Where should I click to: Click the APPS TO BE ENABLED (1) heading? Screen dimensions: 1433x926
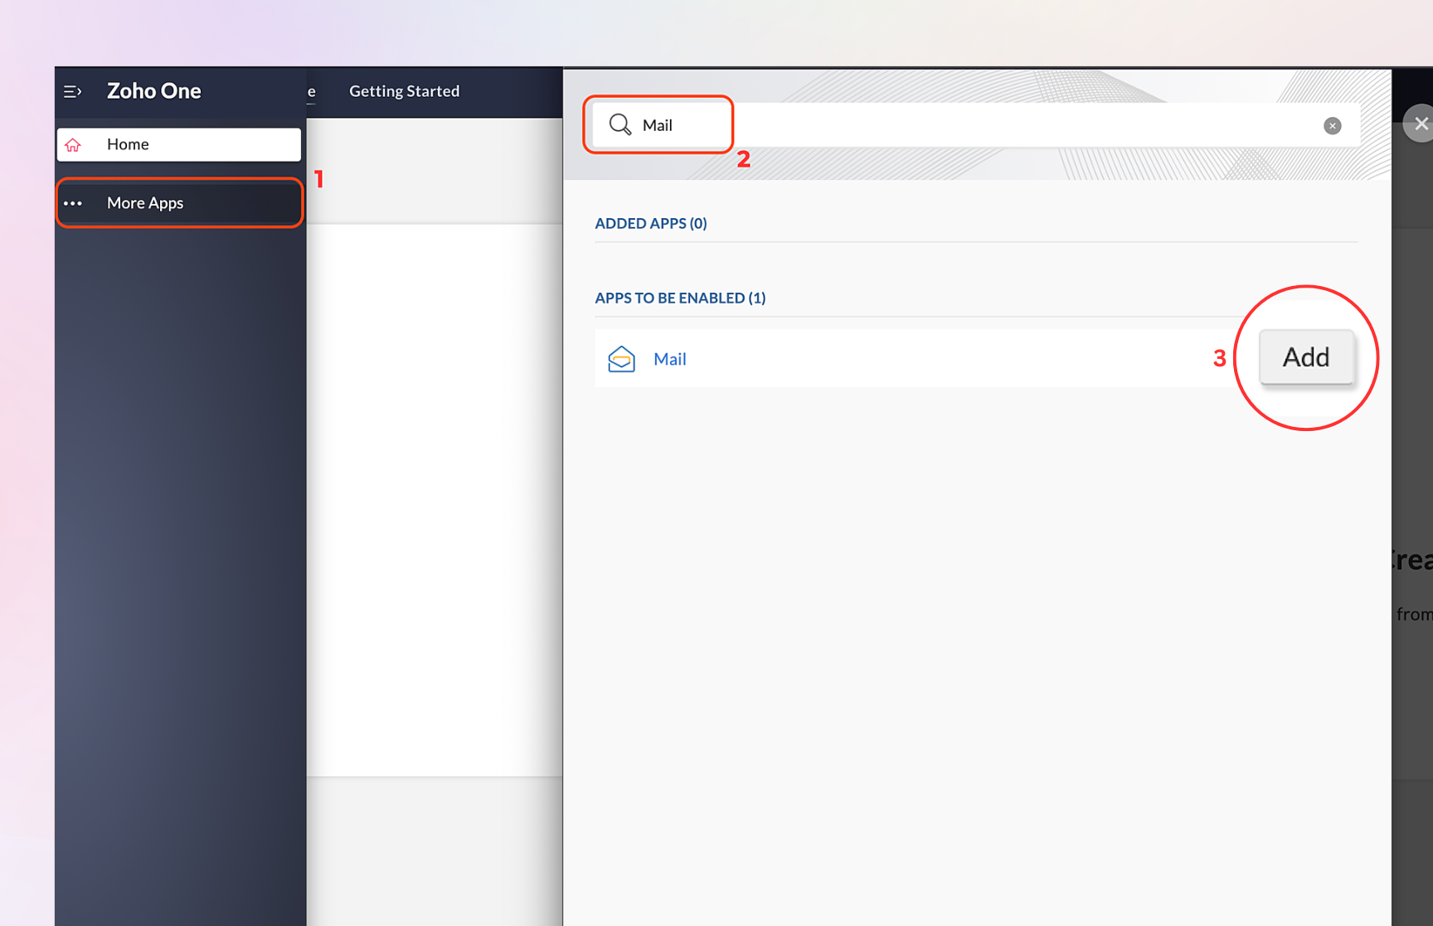[680, 298]
